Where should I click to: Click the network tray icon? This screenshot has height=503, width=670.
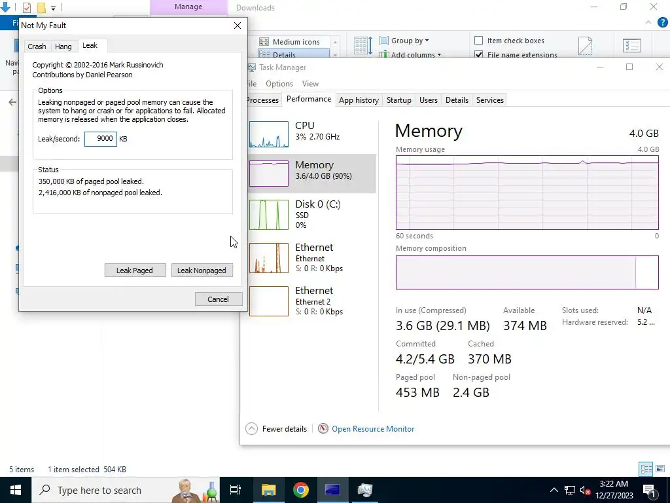[x=570, y=490]
